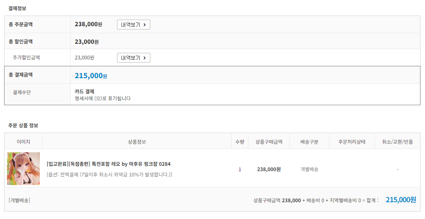Open 내역보기 beside the total order amount
Viewport: 425px width, 219px height.
click(133, 25)
